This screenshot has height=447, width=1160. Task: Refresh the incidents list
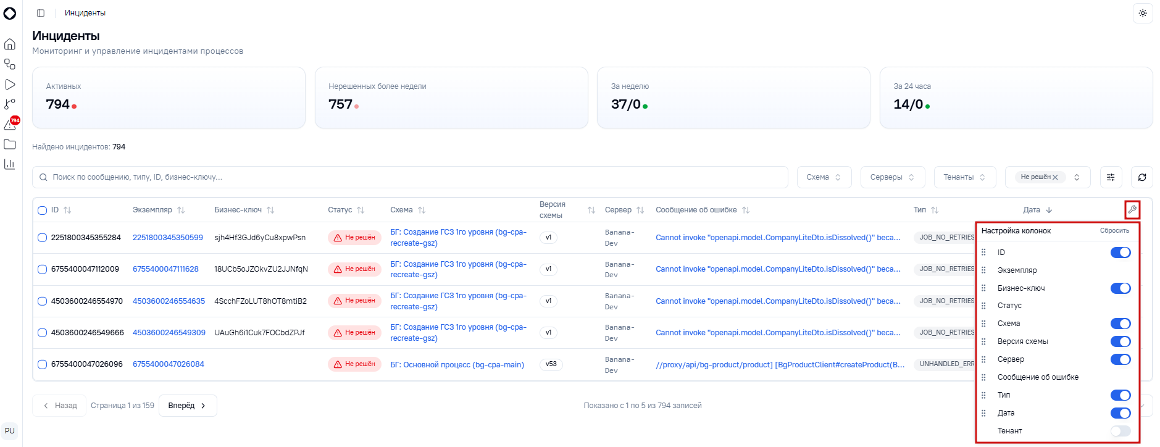(x=1142, y=177)
